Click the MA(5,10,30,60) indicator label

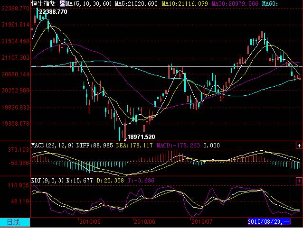click(x=89, y=3)
